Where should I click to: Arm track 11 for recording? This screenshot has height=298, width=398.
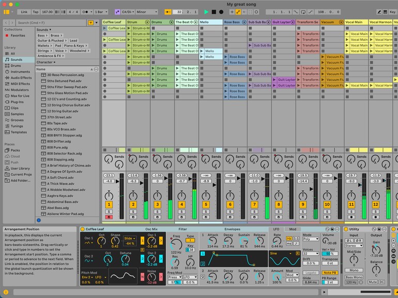(x=351, y=217)
